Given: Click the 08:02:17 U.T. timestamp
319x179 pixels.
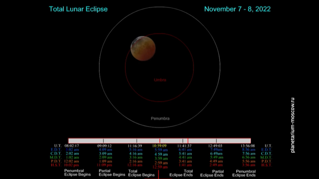Looking at the screenshot, I should pyautogui.click(x=72, y=146).
